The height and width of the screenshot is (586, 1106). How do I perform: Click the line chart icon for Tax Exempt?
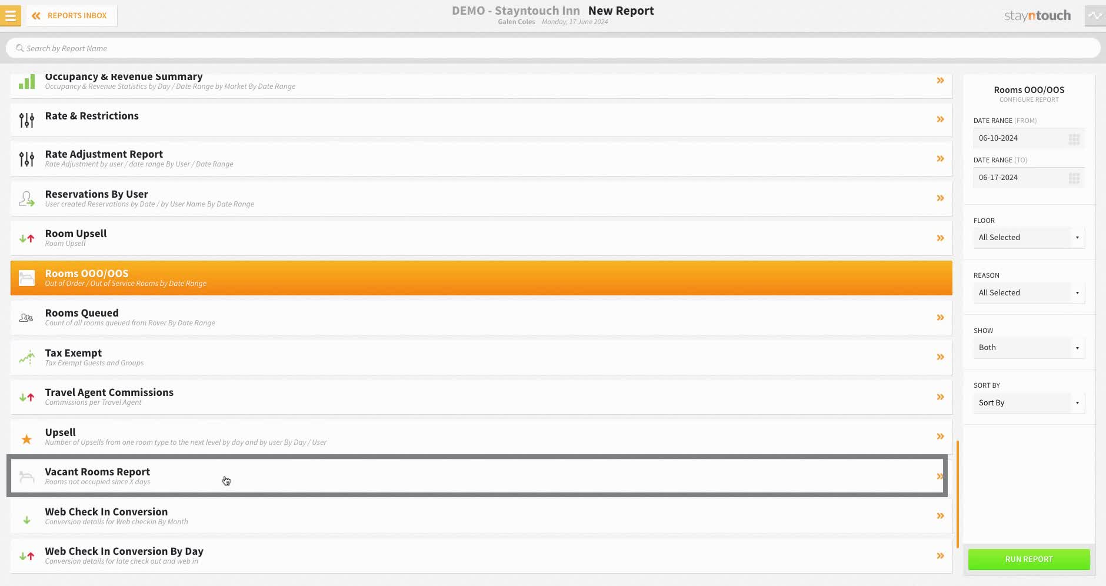[x=26, y=357]
